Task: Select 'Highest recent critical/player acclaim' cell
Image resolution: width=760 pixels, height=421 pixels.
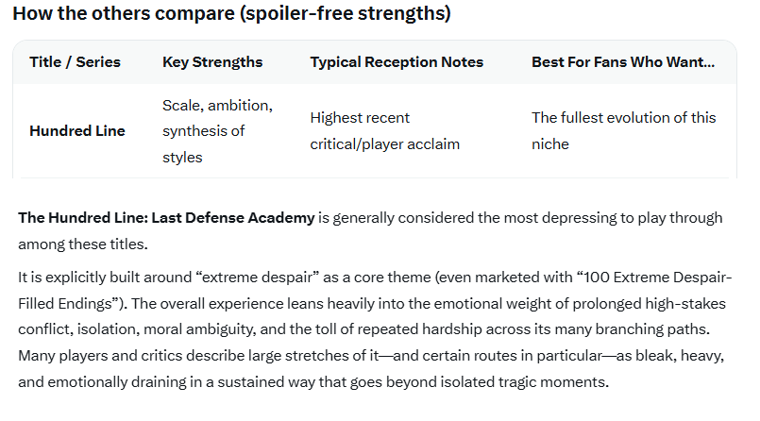Action: coord(384,131)
